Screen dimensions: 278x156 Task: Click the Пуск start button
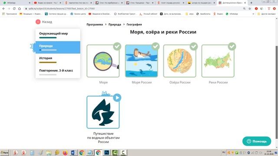click(4, 153)
